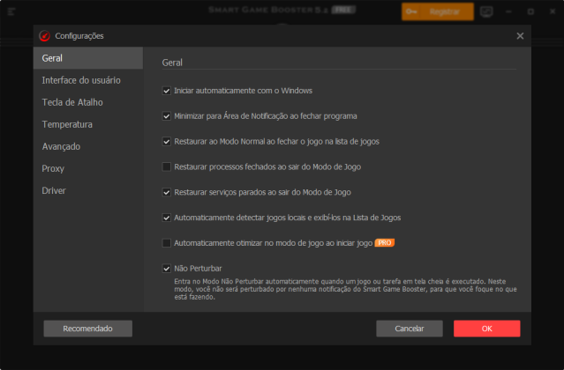This screenshot has width=564, height=370.
Task: Toggle Restaurar serviços parados checkbox
Action: click(166, 192)
